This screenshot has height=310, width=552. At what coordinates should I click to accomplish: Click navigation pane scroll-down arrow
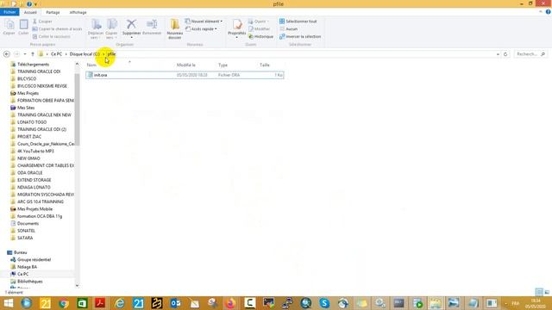(77, 285)
